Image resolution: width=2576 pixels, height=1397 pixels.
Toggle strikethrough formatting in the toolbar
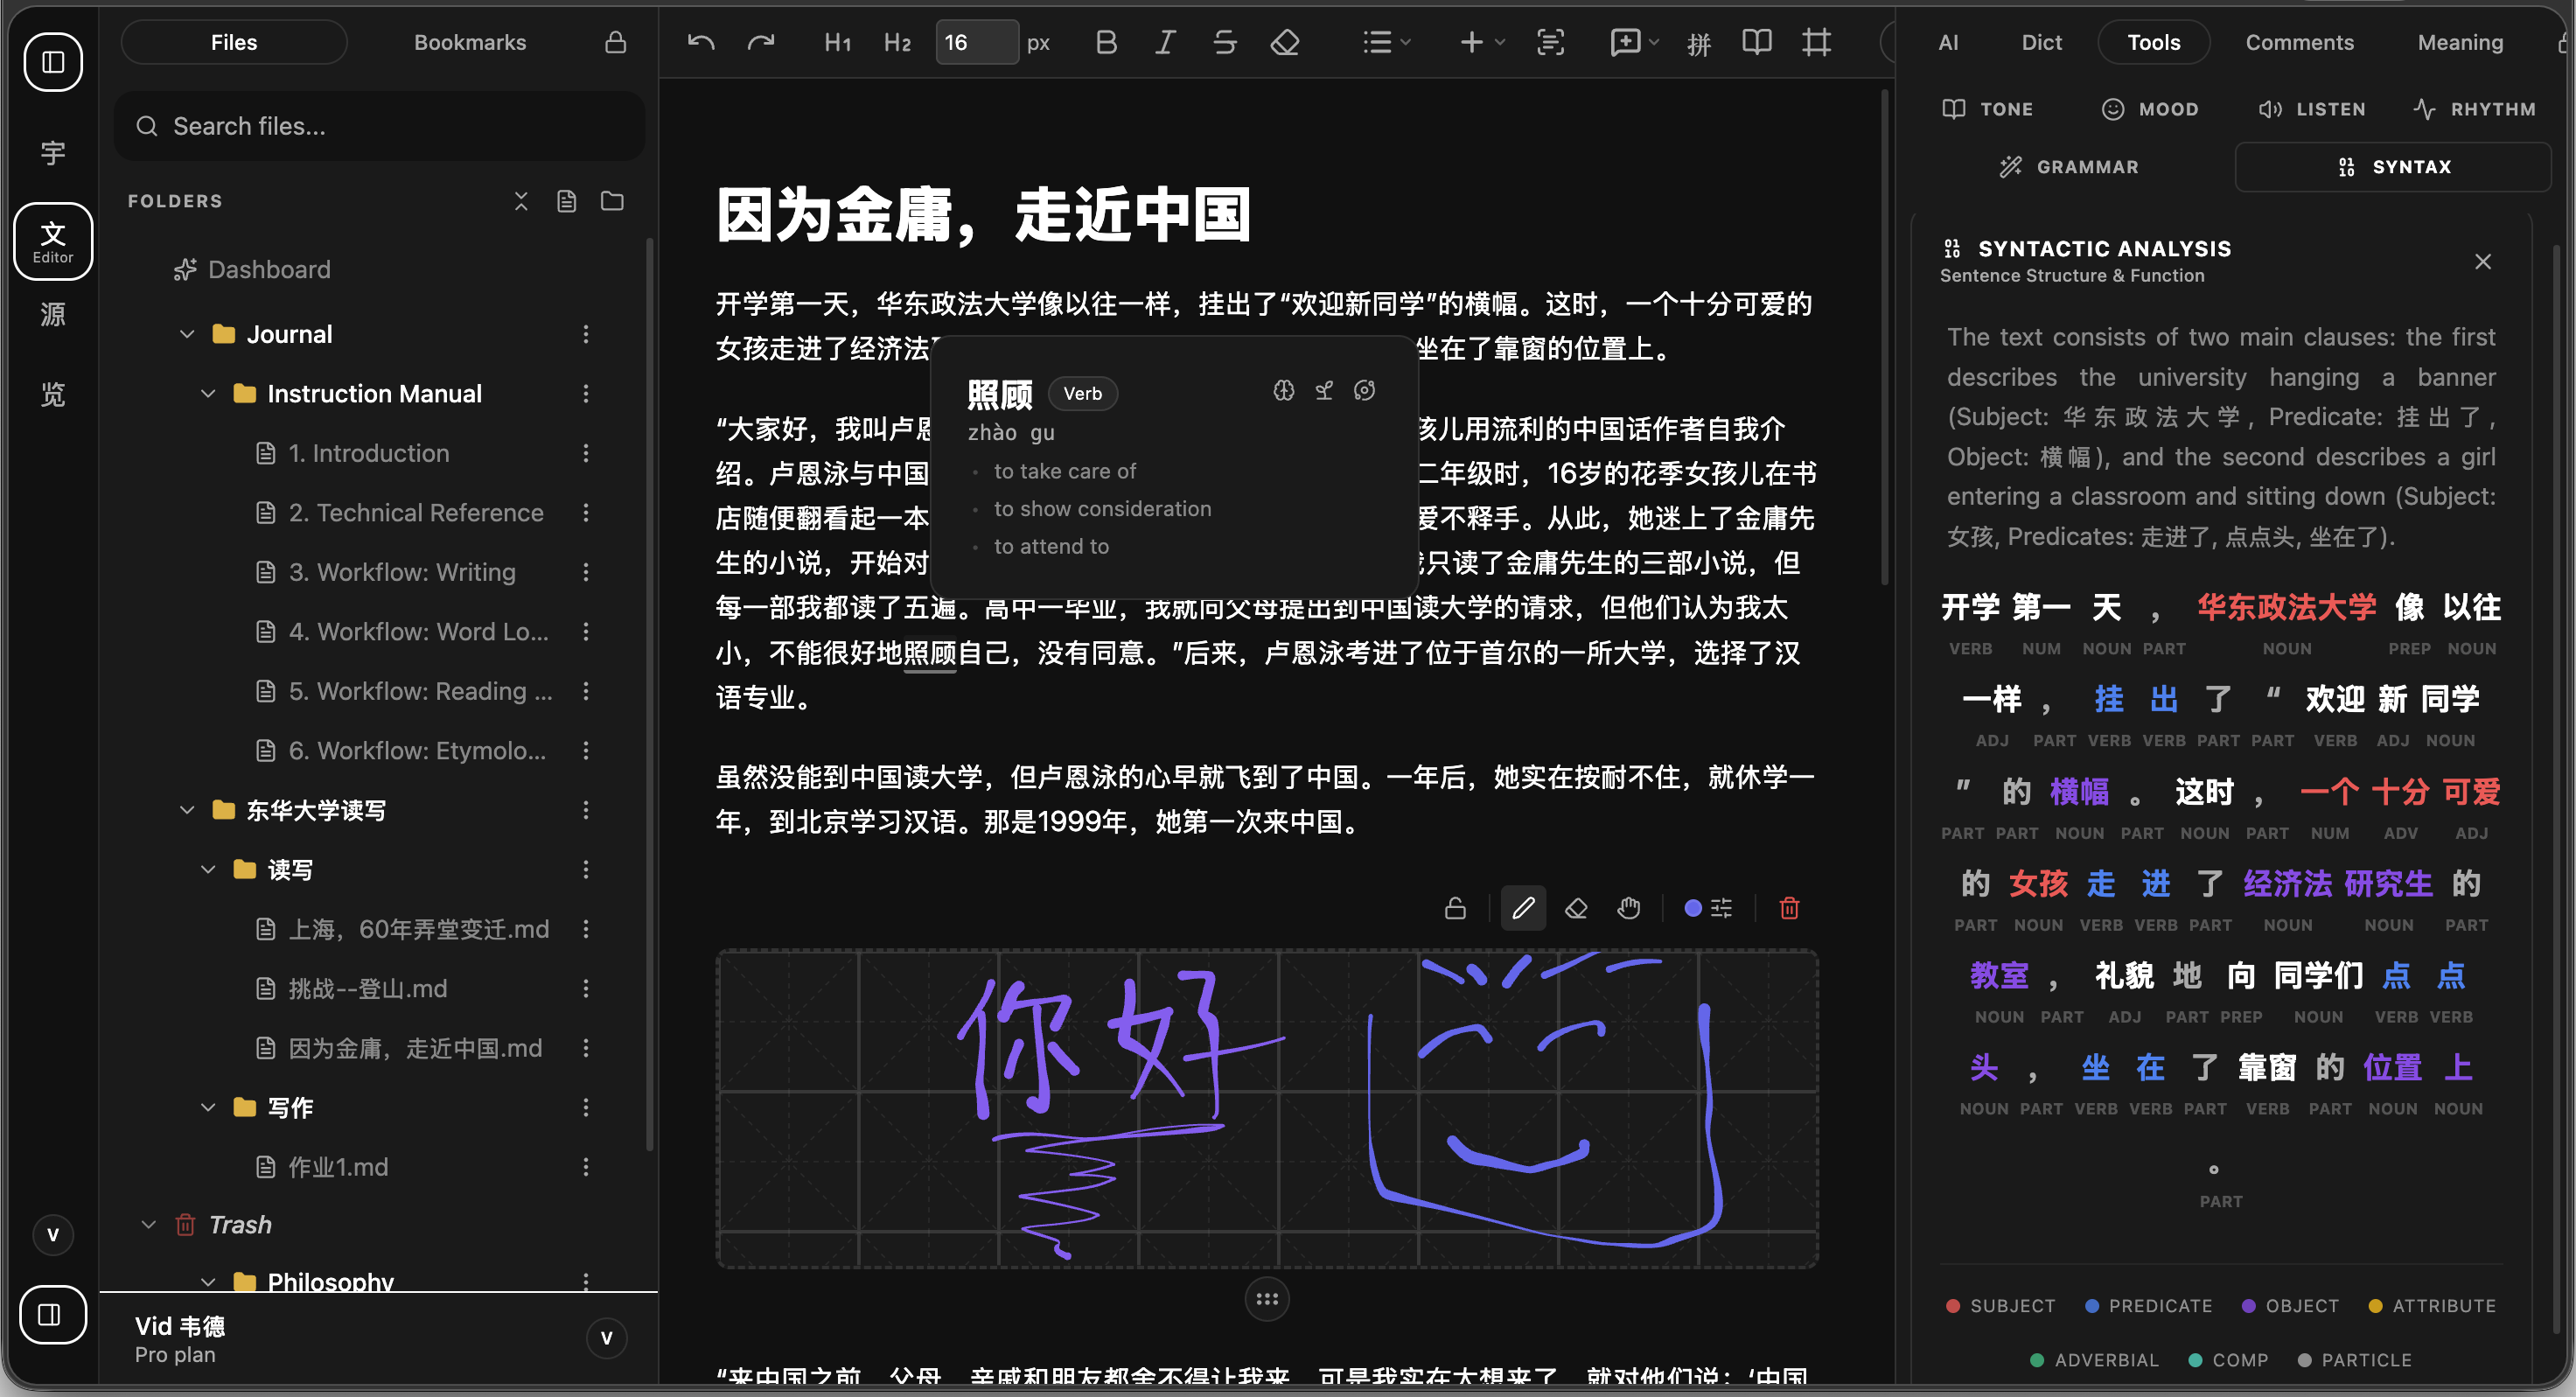point(1224,42)
